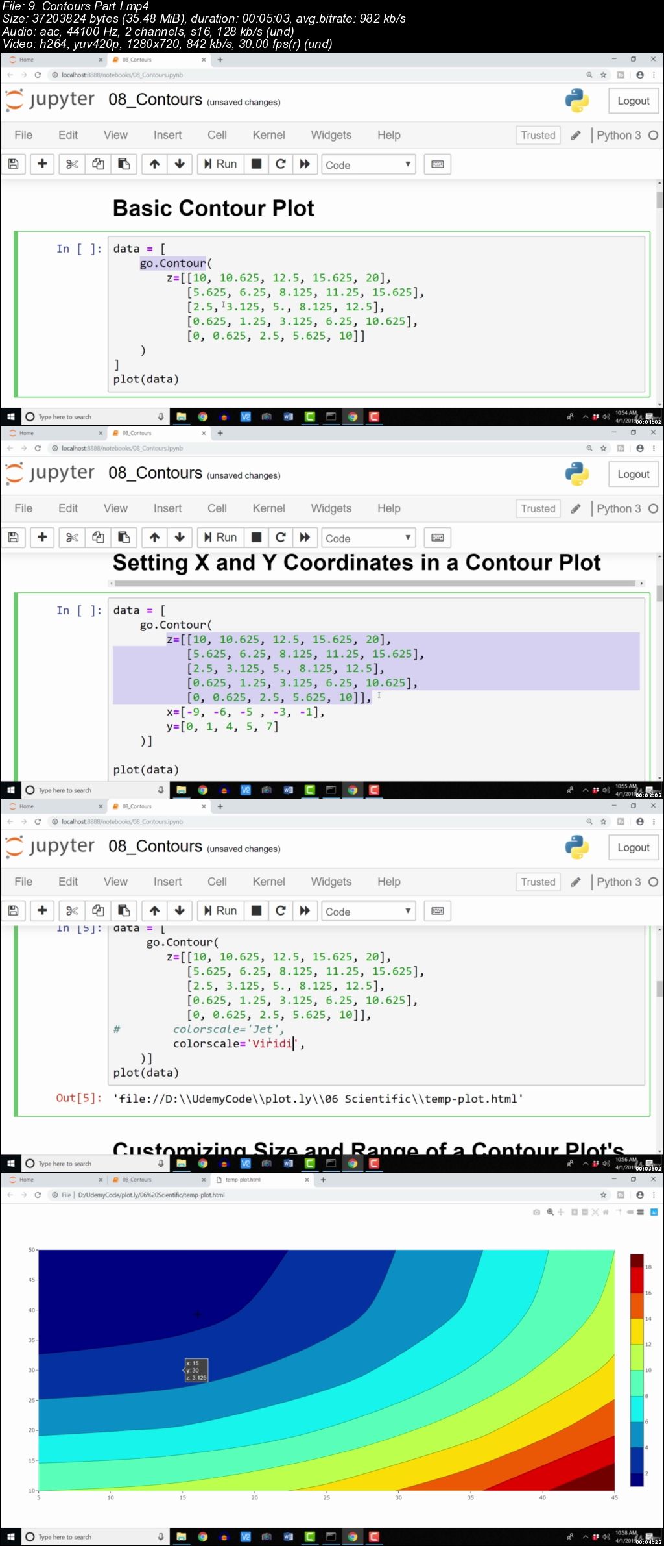The height and width of the screenshot is (1546, 664).
Task: Click Plotly Zoom out minus icon
Action: pyautogui.click(x=585, y=1212)
